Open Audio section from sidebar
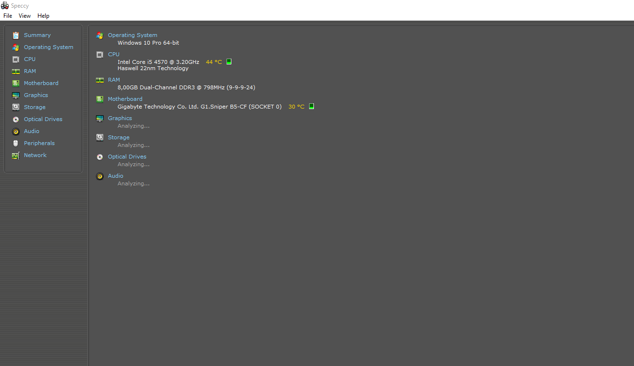634x366 pixels. point(32,131)
